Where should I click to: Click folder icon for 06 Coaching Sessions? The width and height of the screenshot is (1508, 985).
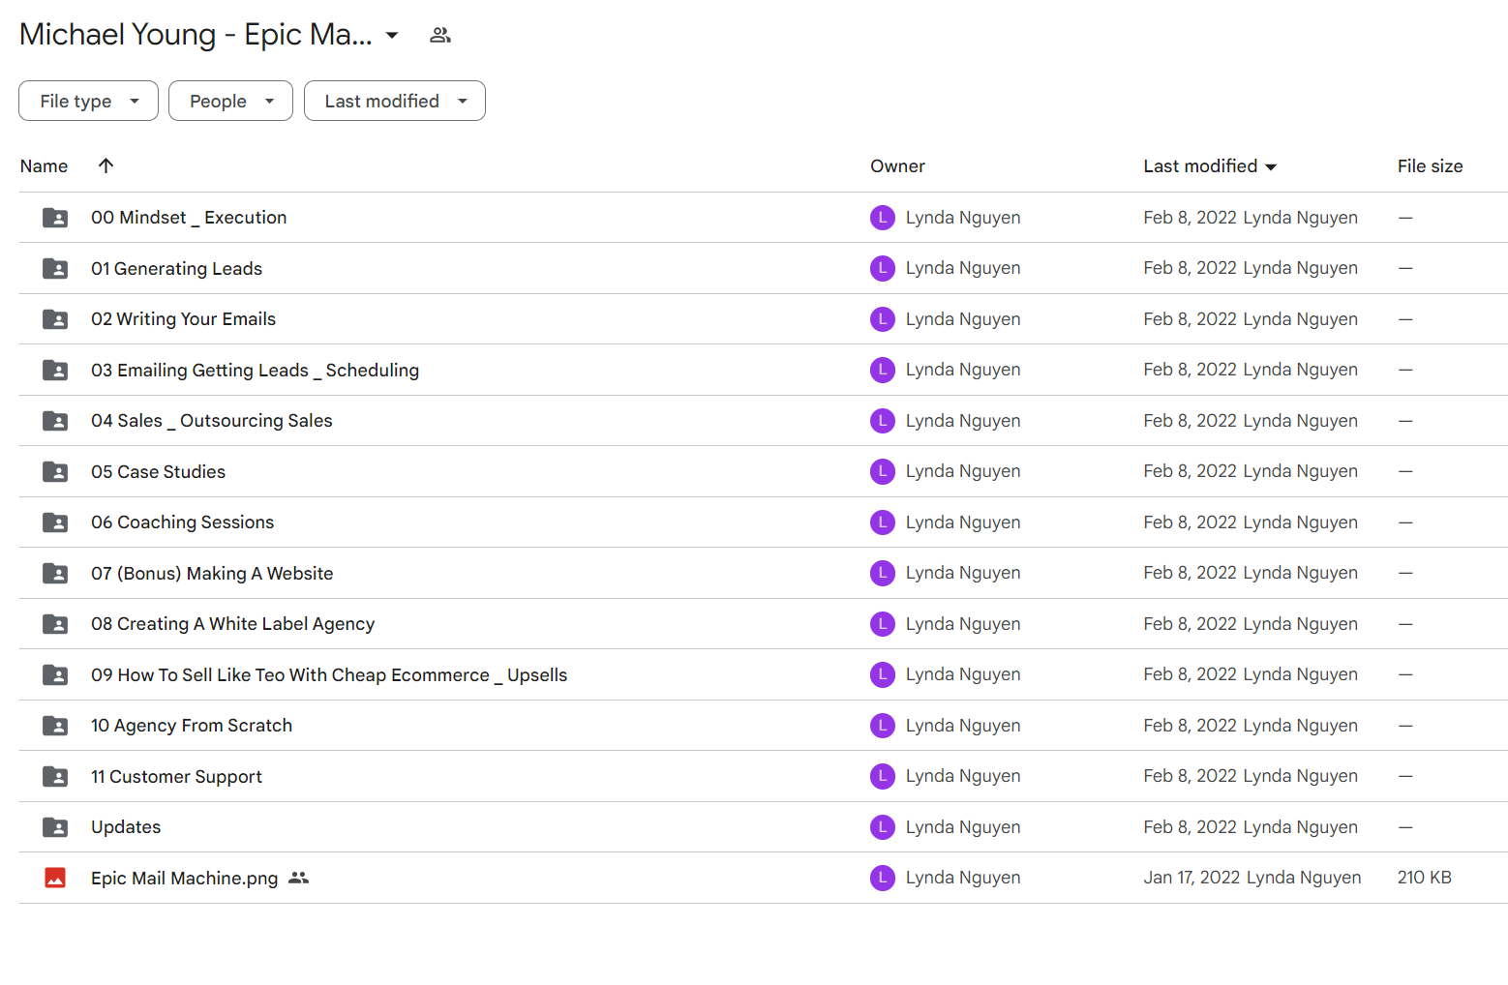[x=55, y=522]
